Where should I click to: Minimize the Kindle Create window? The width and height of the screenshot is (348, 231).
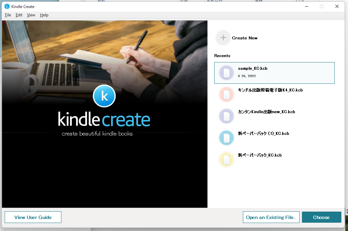click(x=307, y=6)
